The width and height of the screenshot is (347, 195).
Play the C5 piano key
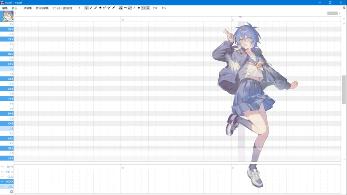[x=7, y=69]
